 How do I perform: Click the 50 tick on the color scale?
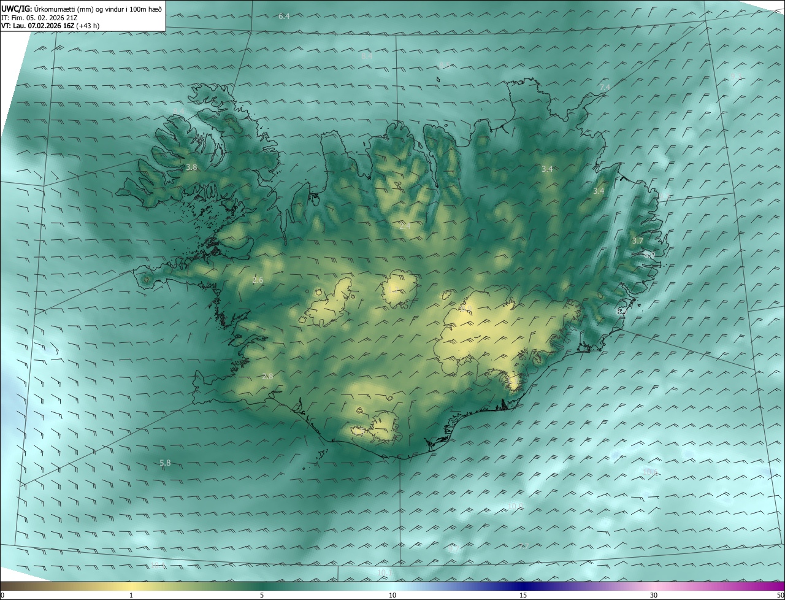pyautogui.click(x=780, y=595)
